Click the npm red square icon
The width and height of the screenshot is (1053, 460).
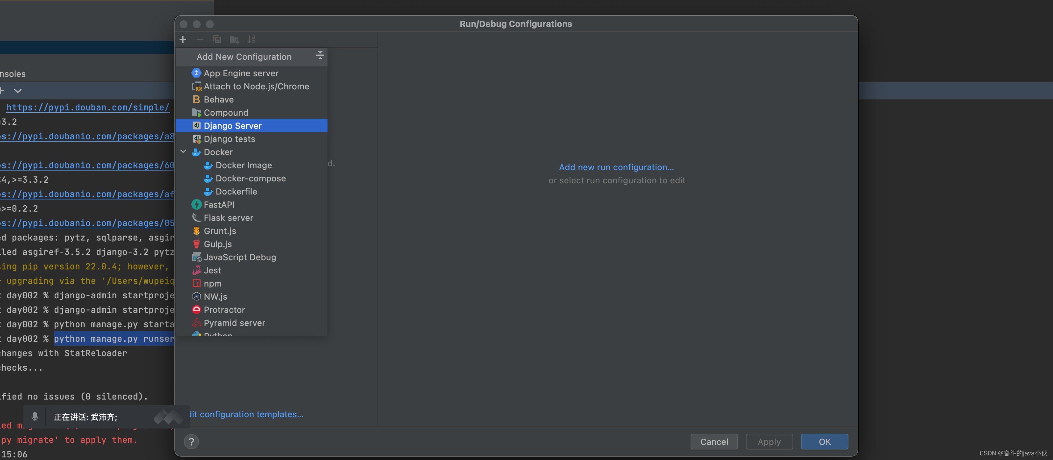(197, 283)
